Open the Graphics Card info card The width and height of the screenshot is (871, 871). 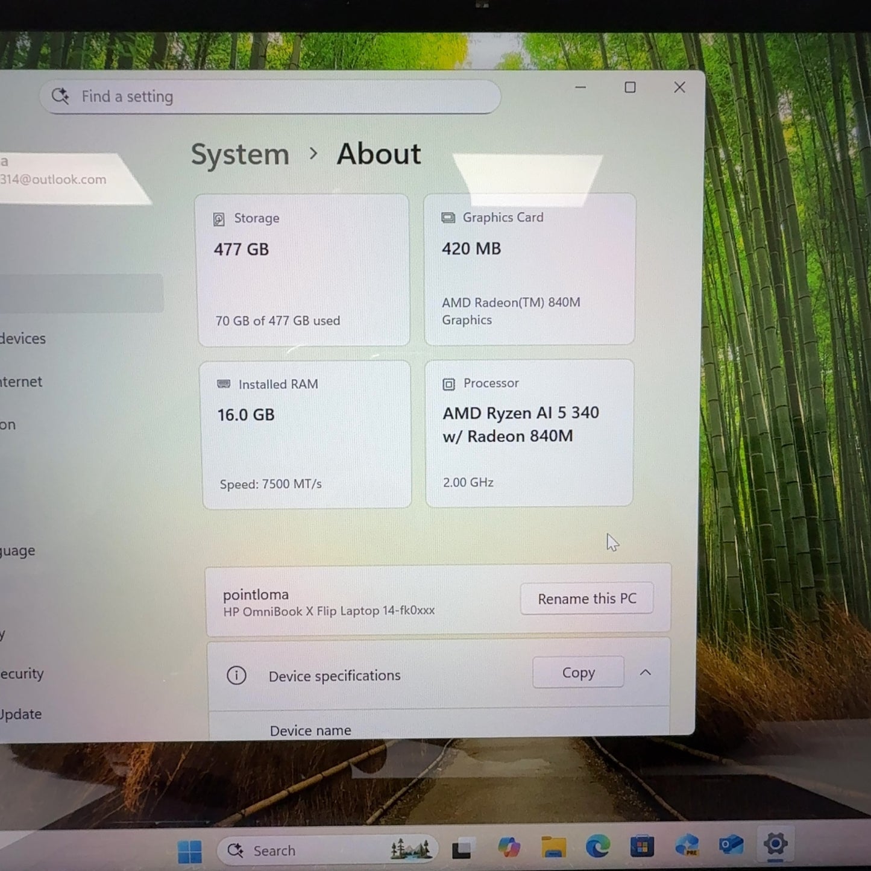[x=530, y=269]
